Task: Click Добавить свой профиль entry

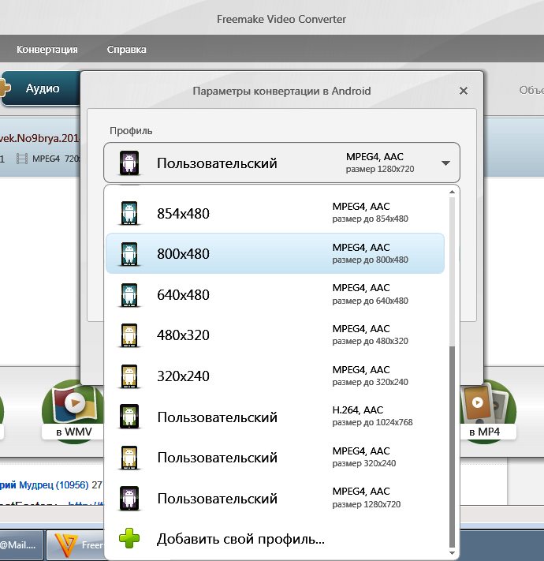Action: (x=275, y=539)
